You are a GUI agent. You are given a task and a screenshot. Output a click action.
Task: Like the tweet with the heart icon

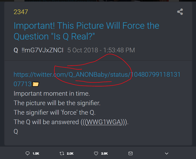pyautogui.click(x=96, y=153)
